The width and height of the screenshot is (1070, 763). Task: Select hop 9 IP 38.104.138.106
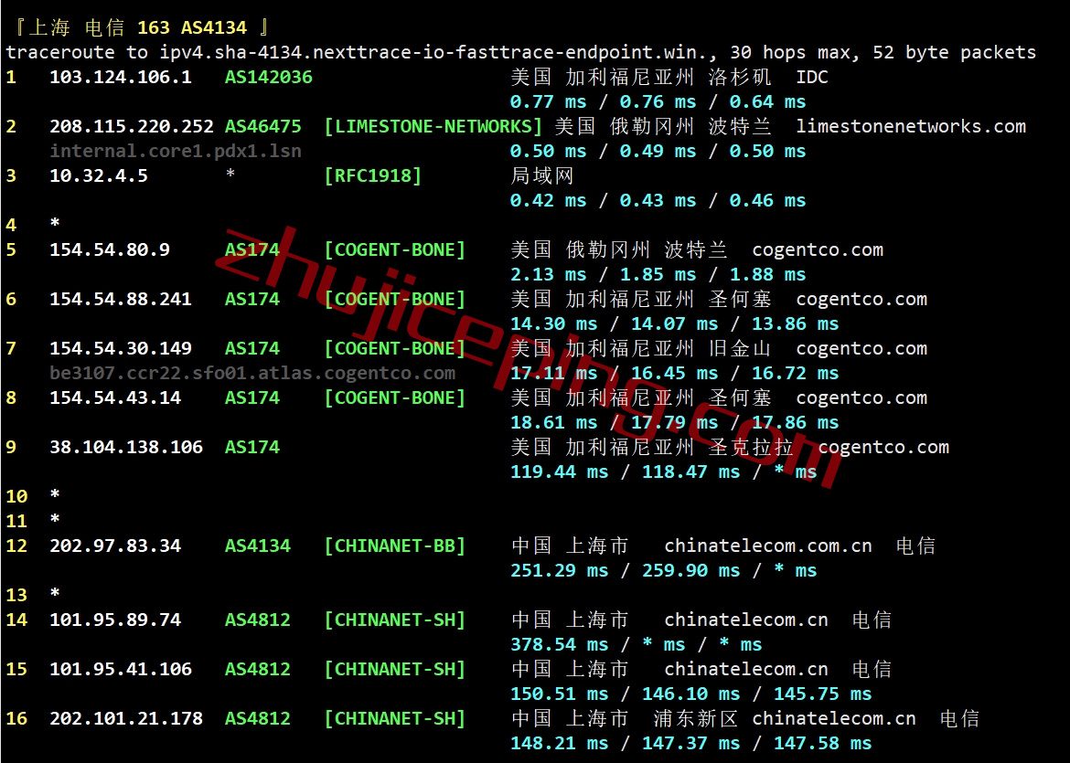pos(126,447)
